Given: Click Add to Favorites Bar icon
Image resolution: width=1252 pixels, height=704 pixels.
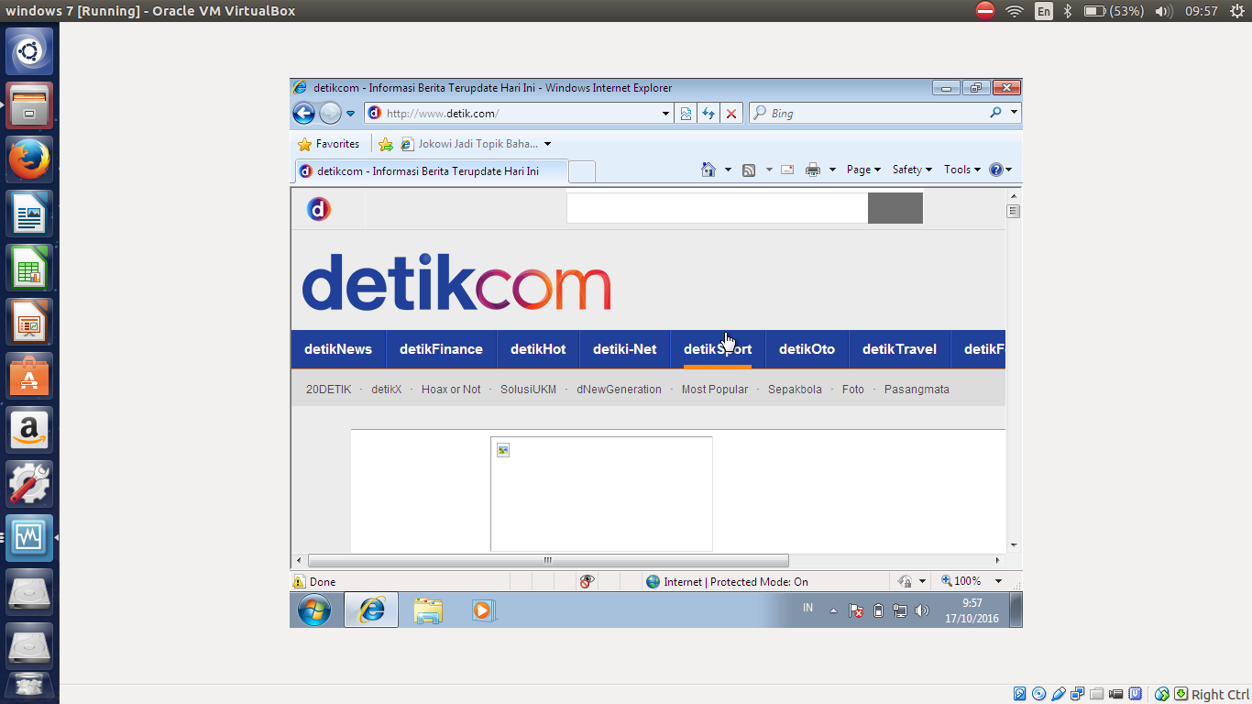Looking at the screenshot, I should (x=386, y=144).
